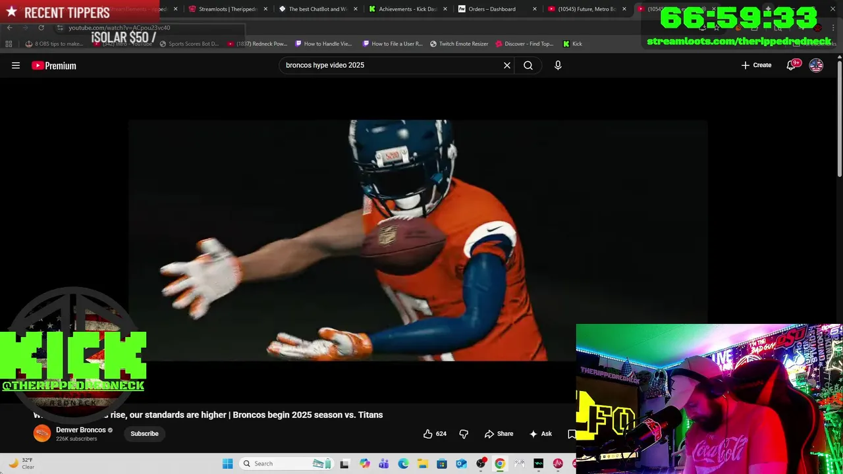The width and height of the screenshot is (843, 474).
Task: Open Microsoft Edge from taskbar
Action: 403,463
